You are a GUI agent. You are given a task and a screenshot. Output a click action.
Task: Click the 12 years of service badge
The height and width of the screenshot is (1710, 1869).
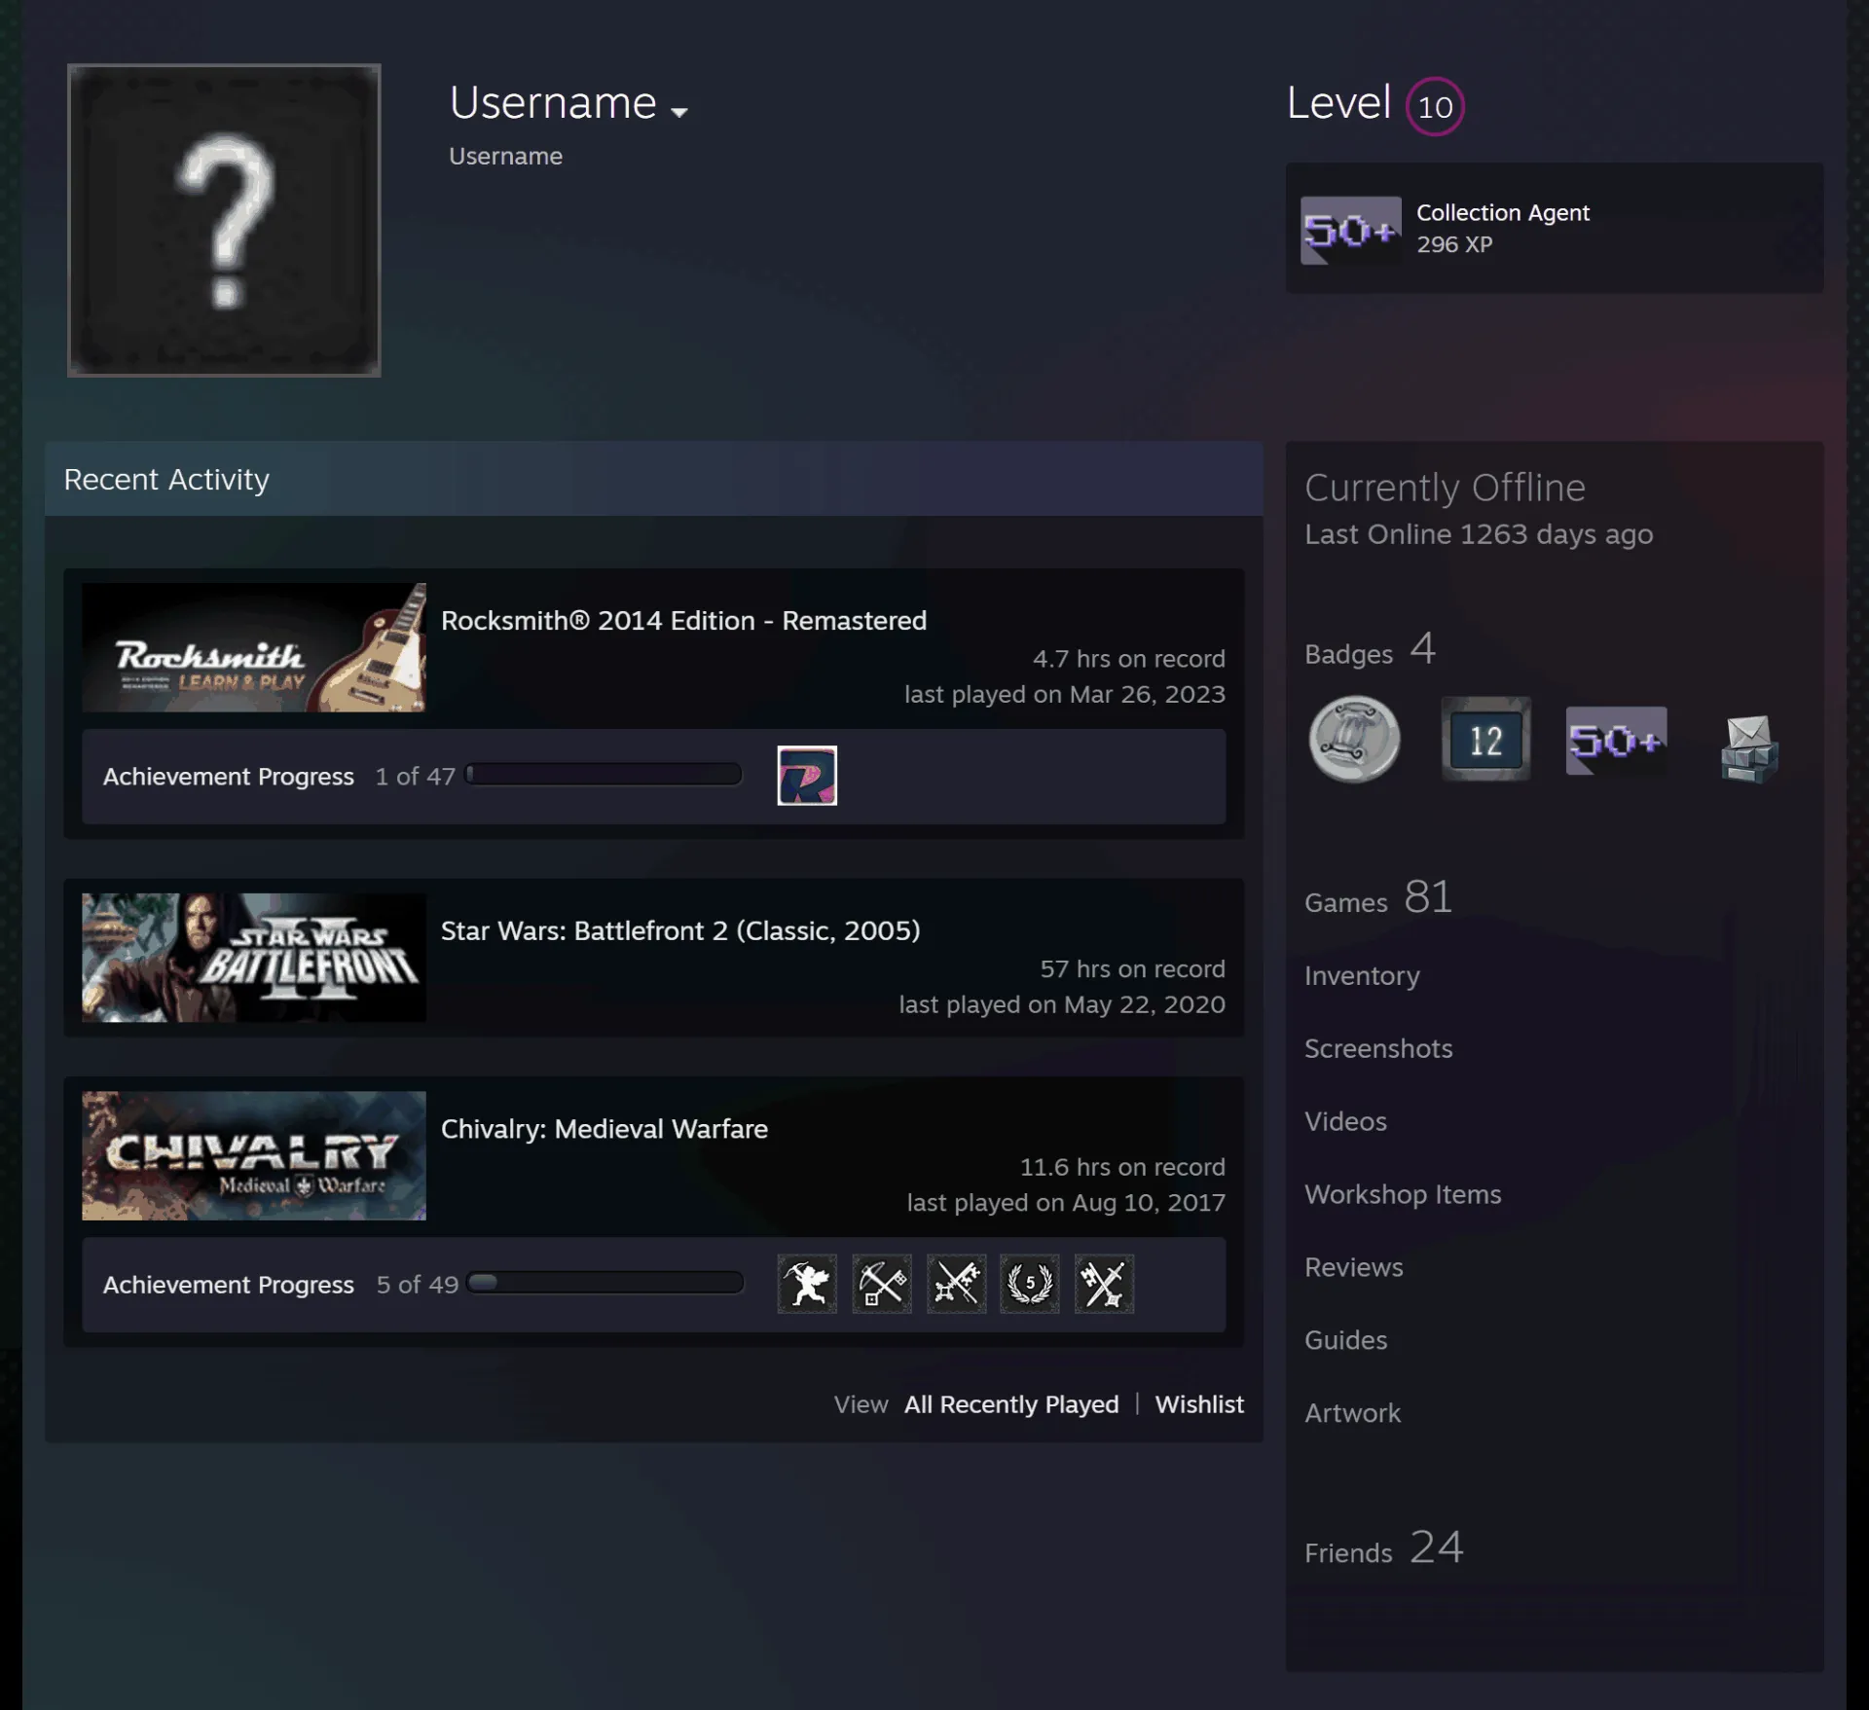[1485, 740]
